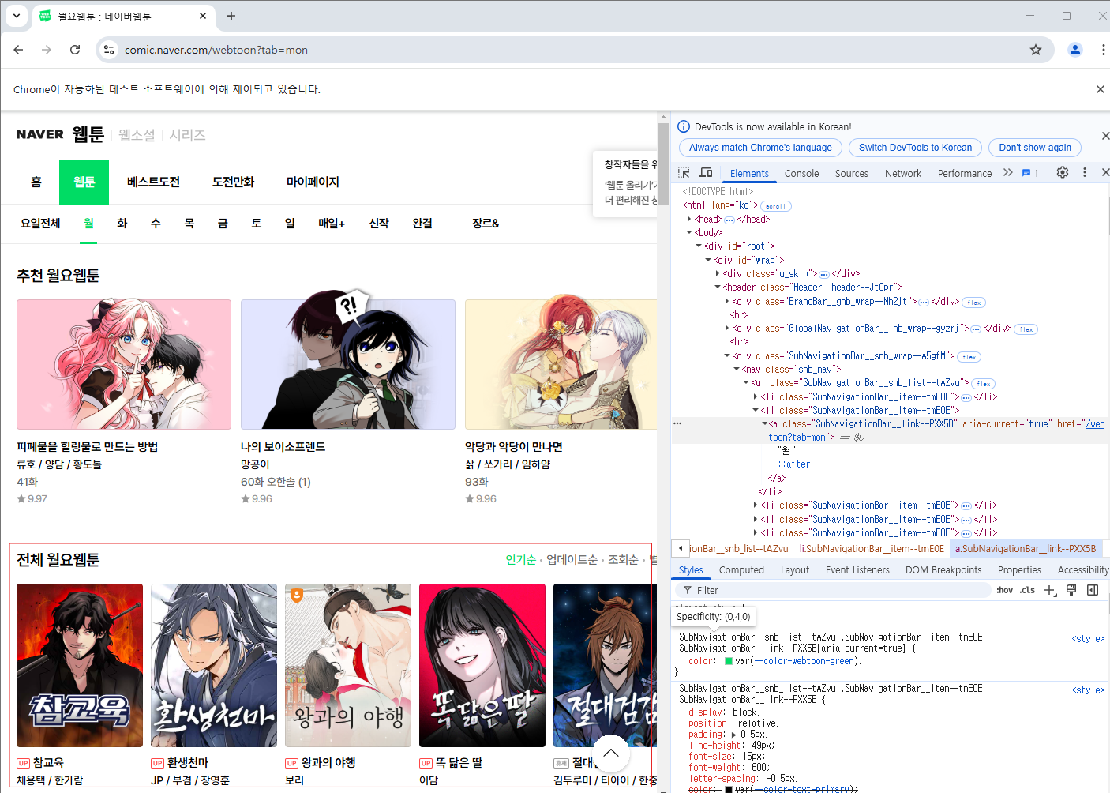Click the flex badge next to BrandBar div
The height and width of the screenshot is (793, 1110).
click(973, 303)
